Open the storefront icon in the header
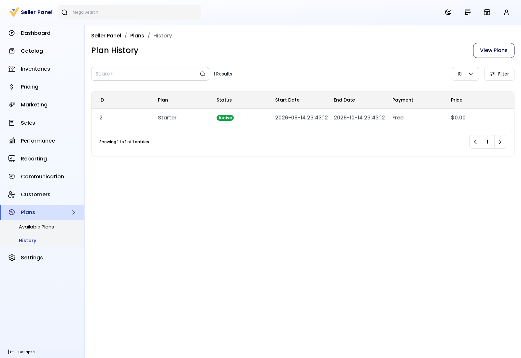This screenshot has height=358, width=521. point(468,12)
